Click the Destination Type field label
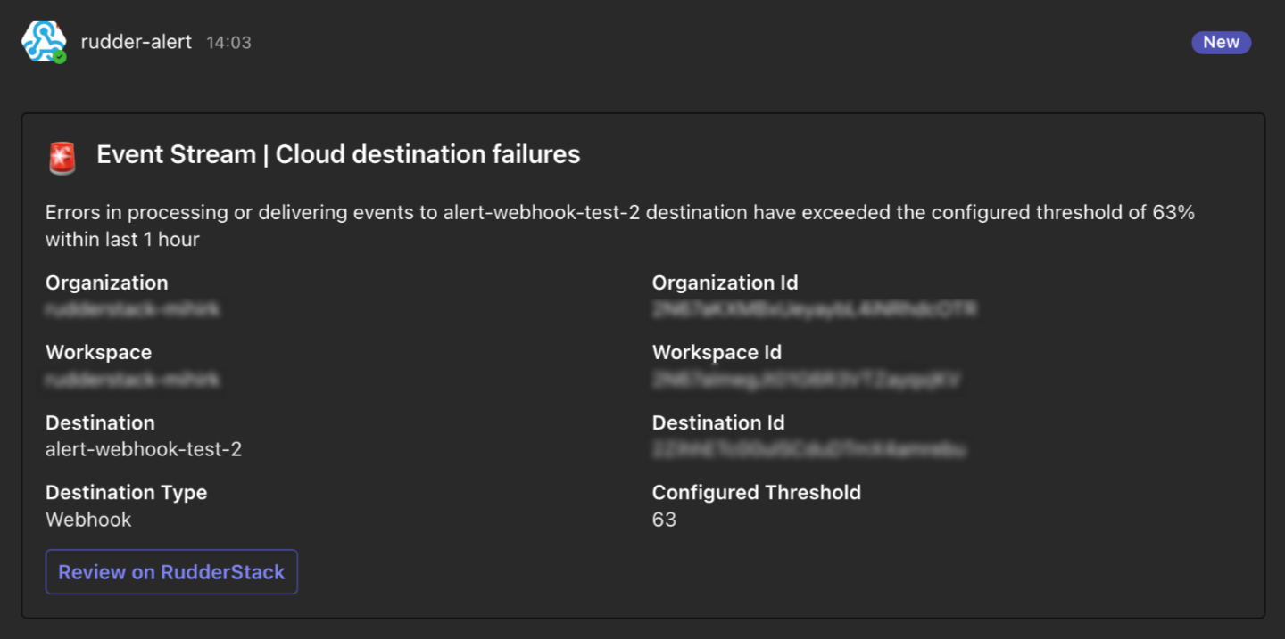Screen dimensions: 1285x639 126,492
